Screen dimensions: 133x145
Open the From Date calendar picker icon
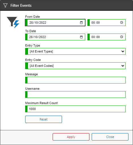pyautogui.click(x=81, y=23)
